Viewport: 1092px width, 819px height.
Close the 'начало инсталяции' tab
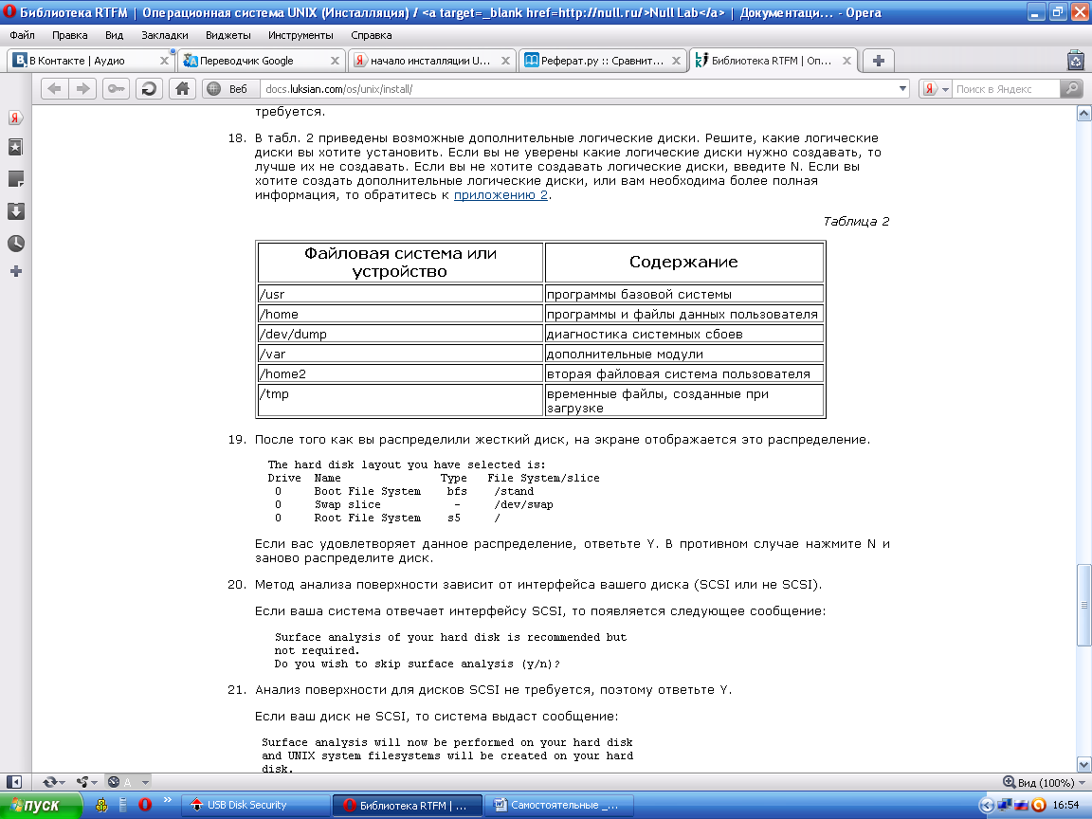505,61
